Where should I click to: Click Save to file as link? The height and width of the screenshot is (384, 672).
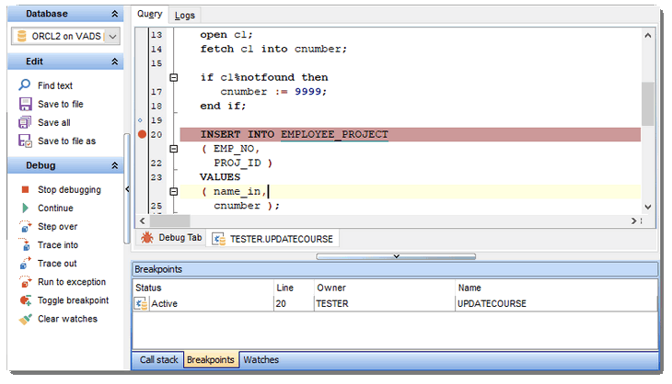click(66, 141)
